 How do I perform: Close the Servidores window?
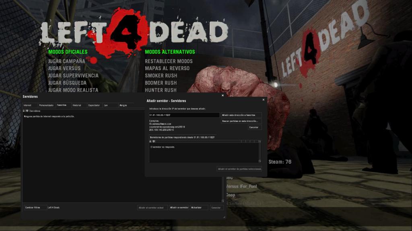click(222, 95)
